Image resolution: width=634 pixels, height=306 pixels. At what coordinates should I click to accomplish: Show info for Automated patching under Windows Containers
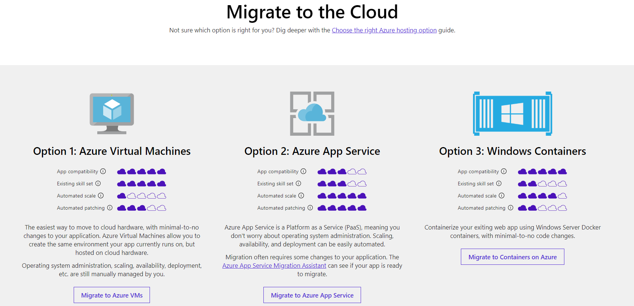coord(511,208)
